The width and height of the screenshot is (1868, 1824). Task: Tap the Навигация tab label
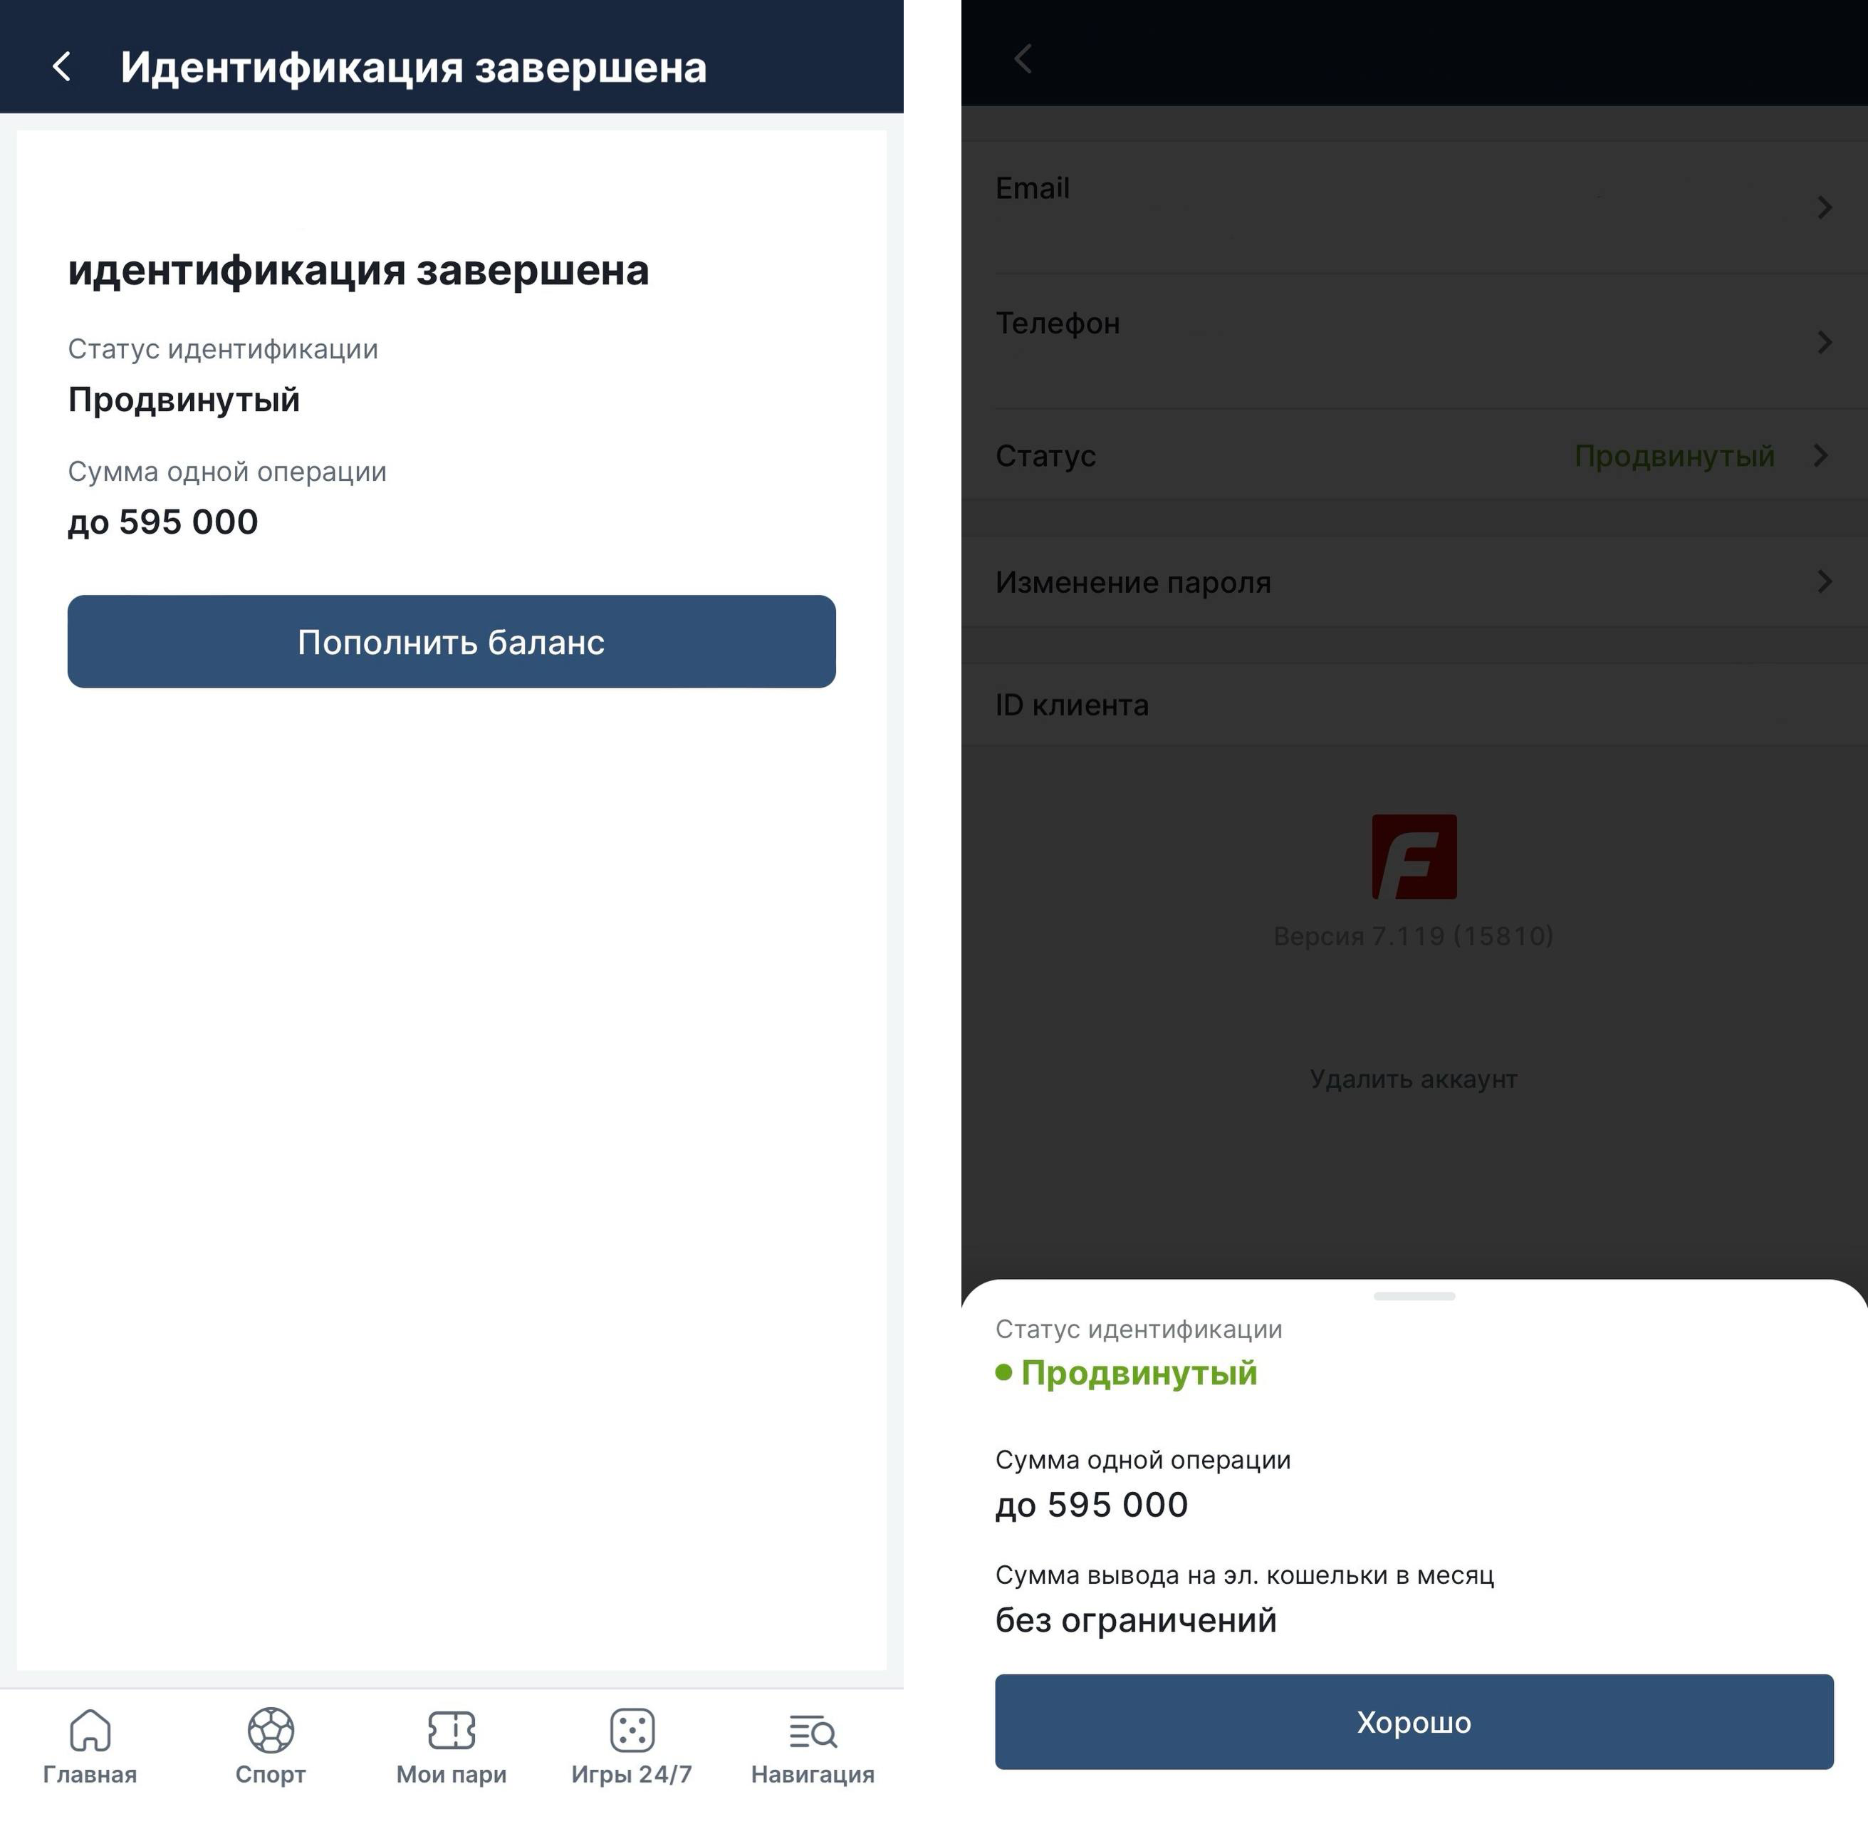pos(813,1774)
